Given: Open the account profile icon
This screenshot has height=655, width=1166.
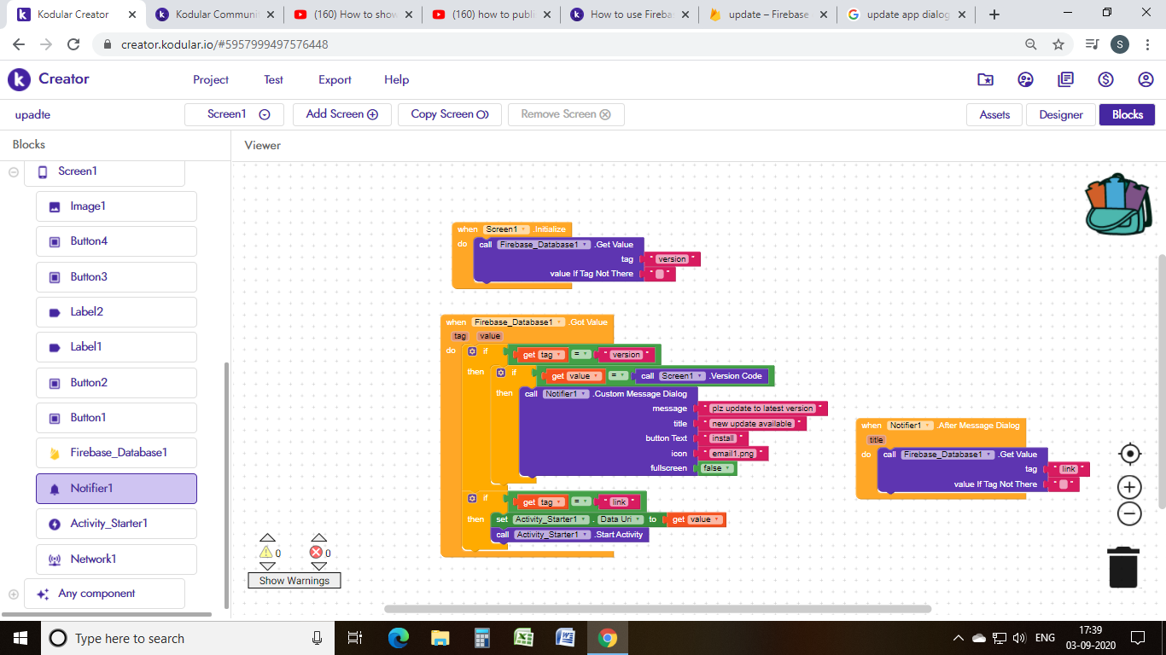Looking at the screenshot, I should (x=1146, y=79).
